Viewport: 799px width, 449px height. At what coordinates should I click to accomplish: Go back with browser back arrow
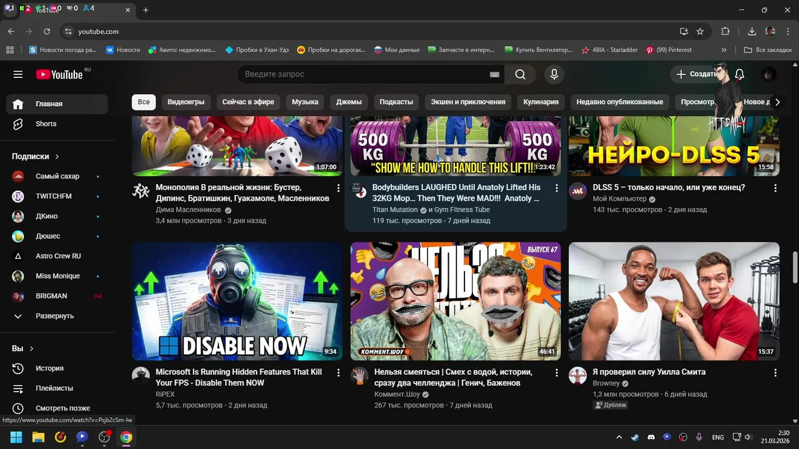pos(11,31)
